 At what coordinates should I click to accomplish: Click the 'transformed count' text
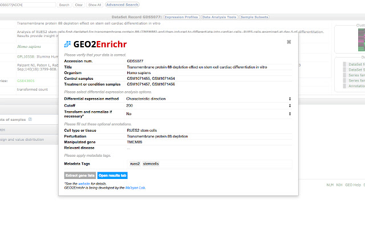pos(33,89)
